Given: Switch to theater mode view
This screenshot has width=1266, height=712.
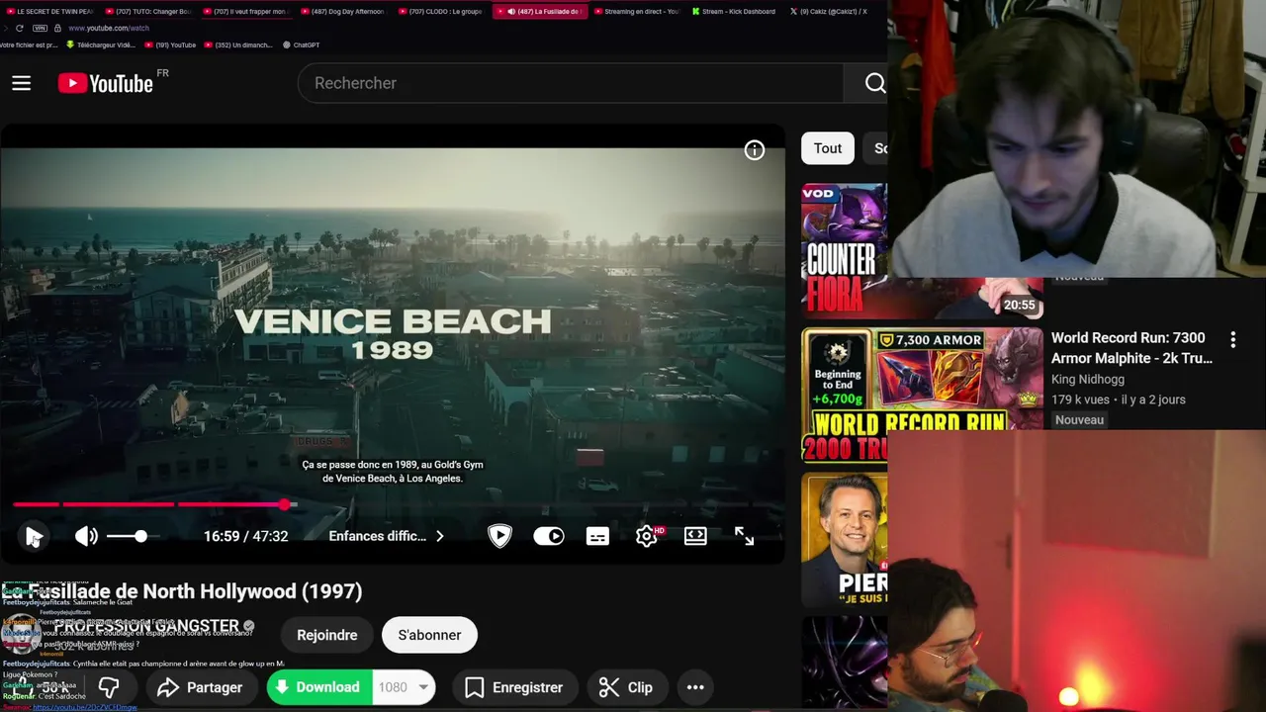Looking at the screenshot, I should tap(695, 536).
